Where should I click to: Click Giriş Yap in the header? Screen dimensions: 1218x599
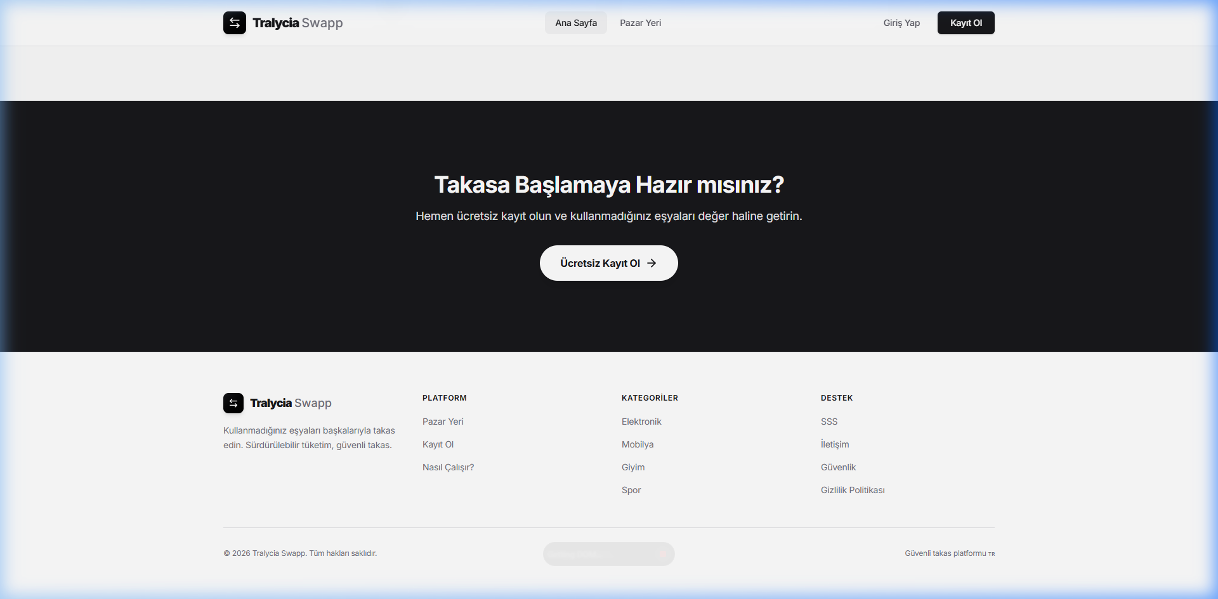[x=901, y=23]
